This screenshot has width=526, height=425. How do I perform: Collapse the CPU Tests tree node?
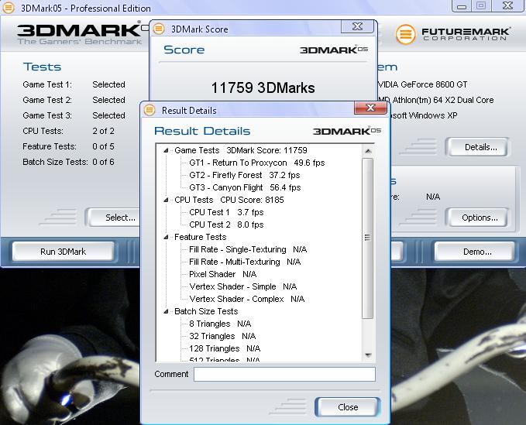pyautogui.click(x=166, y=200)
